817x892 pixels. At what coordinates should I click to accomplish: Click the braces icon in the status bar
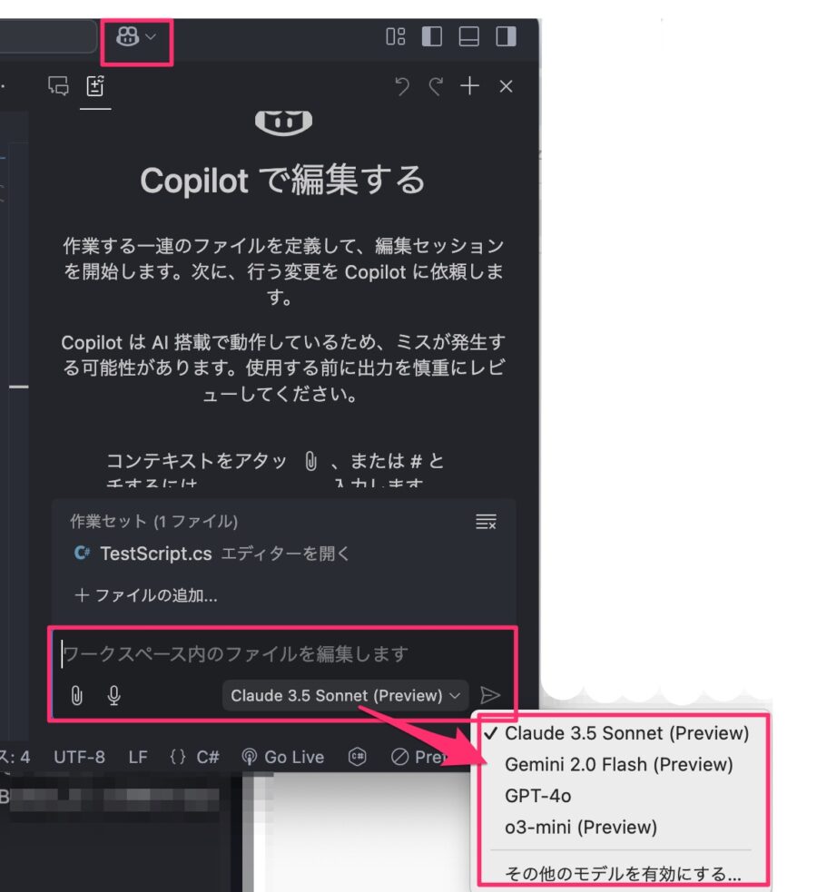[x=178, y=757]
